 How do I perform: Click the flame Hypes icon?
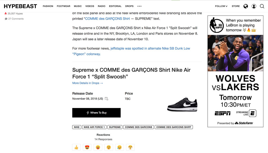coord(6,13)
